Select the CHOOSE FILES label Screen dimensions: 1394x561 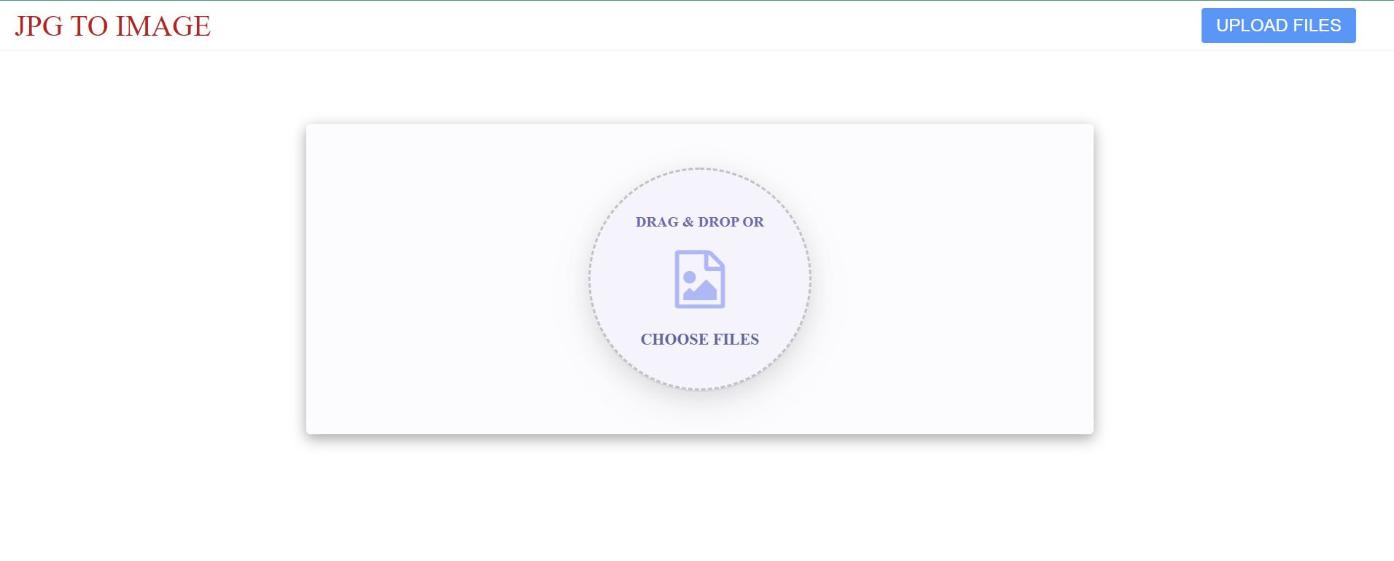point(700,340)
